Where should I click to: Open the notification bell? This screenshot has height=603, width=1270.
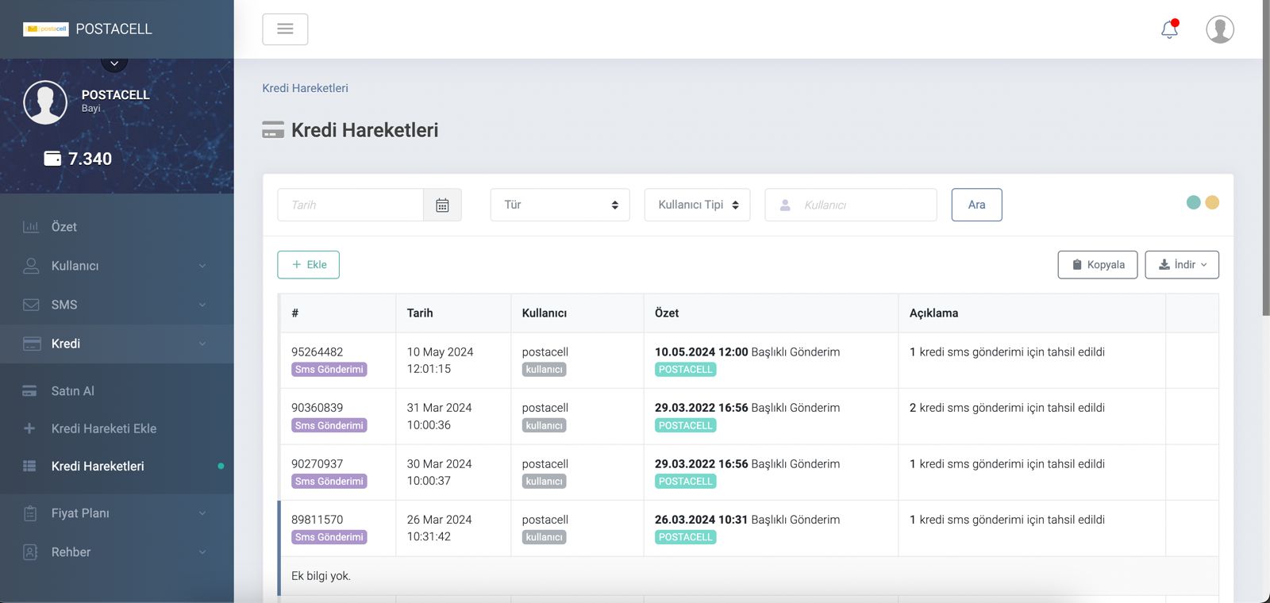coord(1169,29)
